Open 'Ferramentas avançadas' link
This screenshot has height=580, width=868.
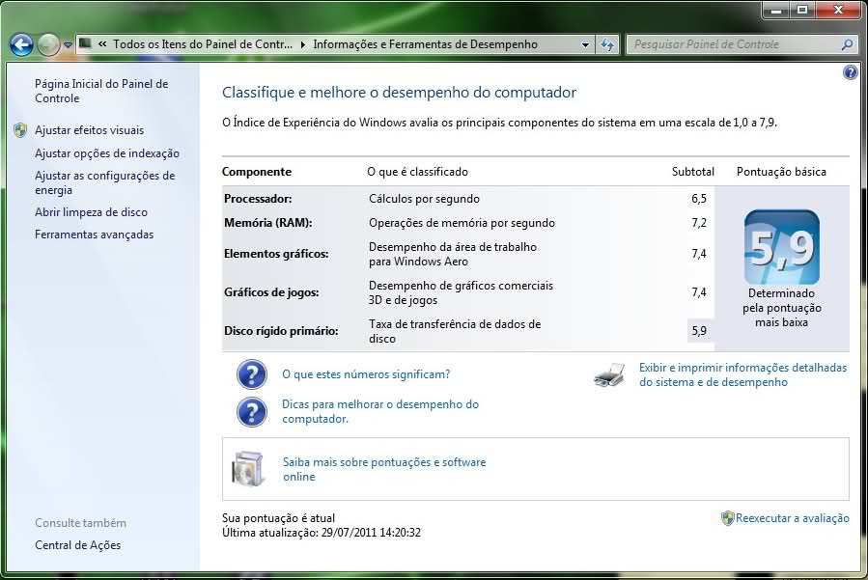tap(94, 235)
